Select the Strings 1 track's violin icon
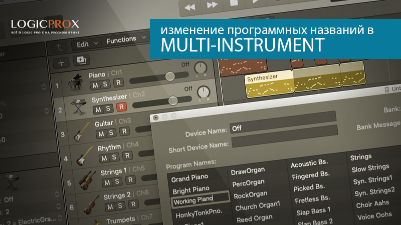This screenshot has width=401, height=225. pos(87,180)
